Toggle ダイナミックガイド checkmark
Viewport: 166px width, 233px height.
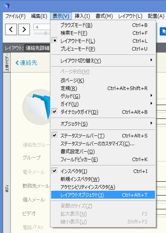click(103, 112)
